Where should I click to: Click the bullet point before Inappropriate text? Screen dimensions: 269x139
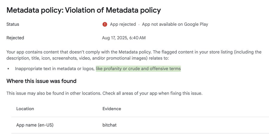[9, 69]
